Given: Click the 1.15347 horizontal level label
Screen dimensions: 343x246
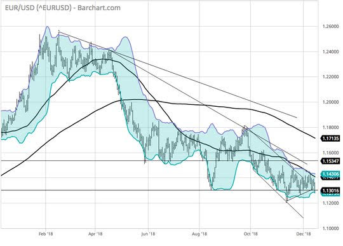Looking at the screenshot, I should (x=330, y=161).
